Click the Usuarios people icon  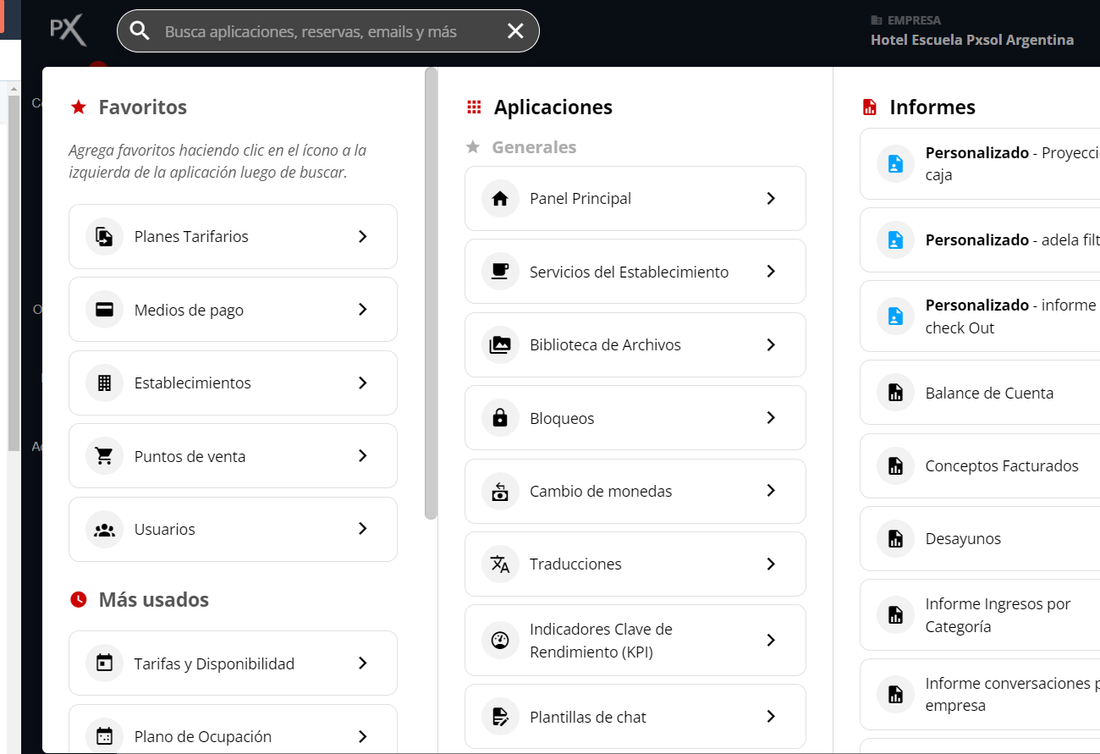click(104, 530)
